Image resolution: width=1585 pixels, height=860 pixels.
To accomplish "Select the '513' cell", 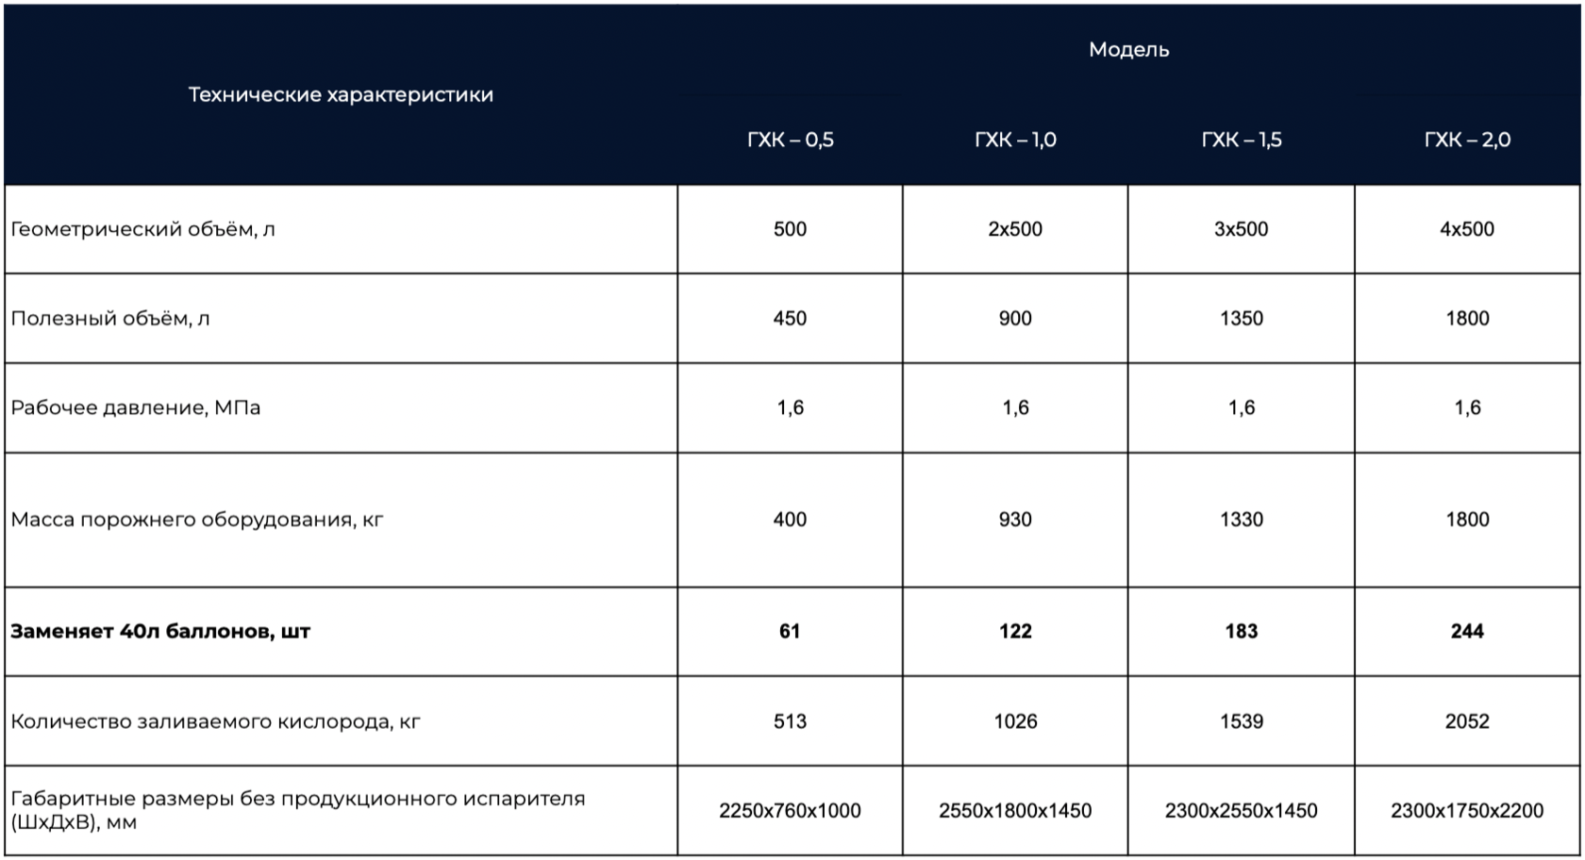I will 790,722.
